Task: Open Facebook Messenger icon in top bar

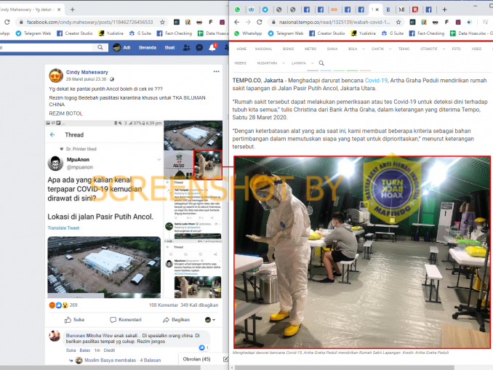Action: pos(199,47)
